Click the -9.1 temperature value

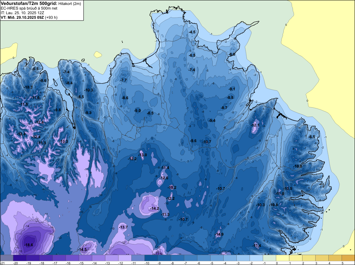coord(232,89)
